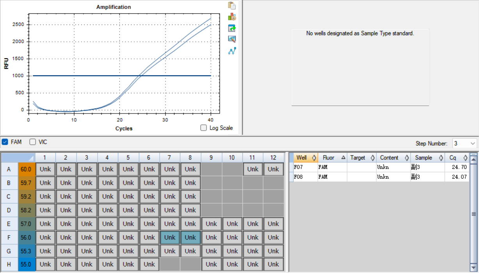Select well G10 in the plate
Screen dimensions: 479x273
point(232,251)
